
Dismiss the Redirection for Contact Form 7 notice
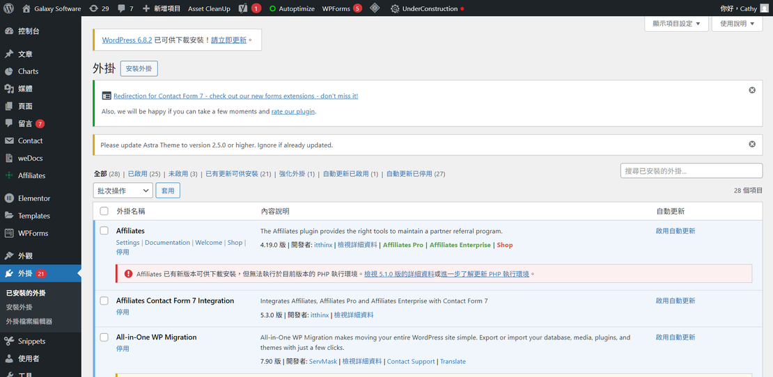pos(752,90)
